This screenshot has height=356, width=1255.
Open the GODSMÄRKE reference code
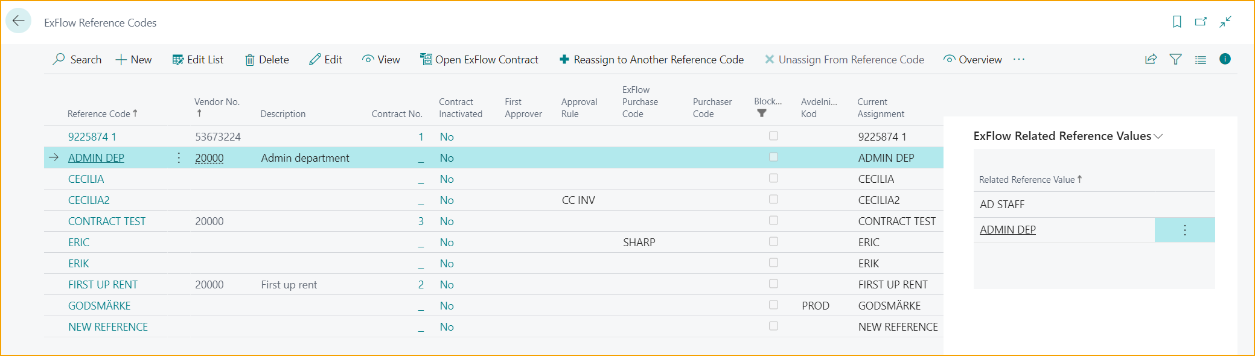pyautogui.click(x=99, y=306)
